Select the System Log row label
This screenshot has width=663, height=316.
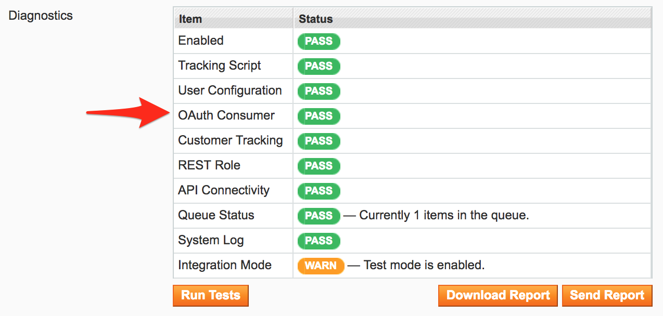pos(211,240)
